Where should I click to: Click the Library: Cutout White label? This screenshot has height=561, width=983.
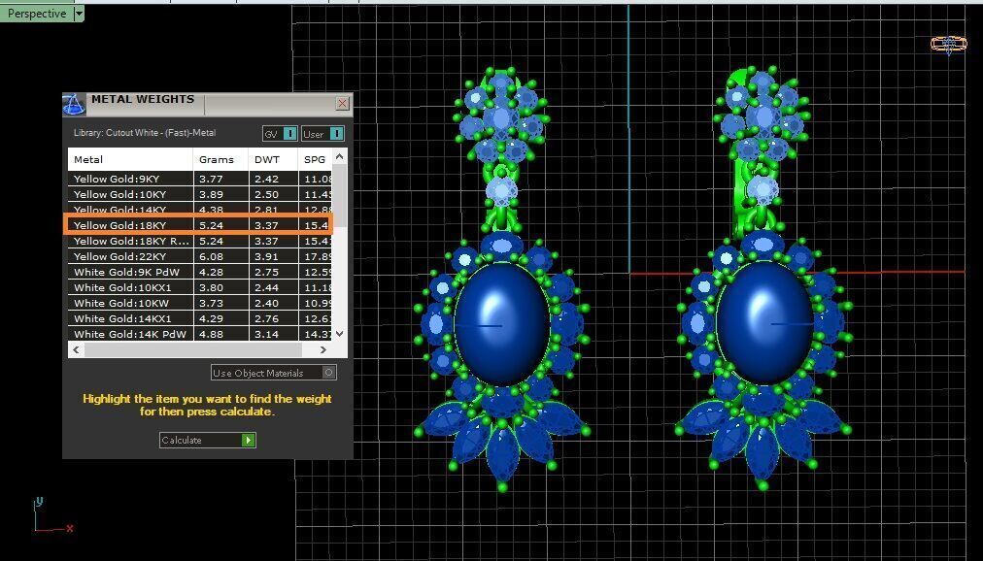(x=145, y=133)
